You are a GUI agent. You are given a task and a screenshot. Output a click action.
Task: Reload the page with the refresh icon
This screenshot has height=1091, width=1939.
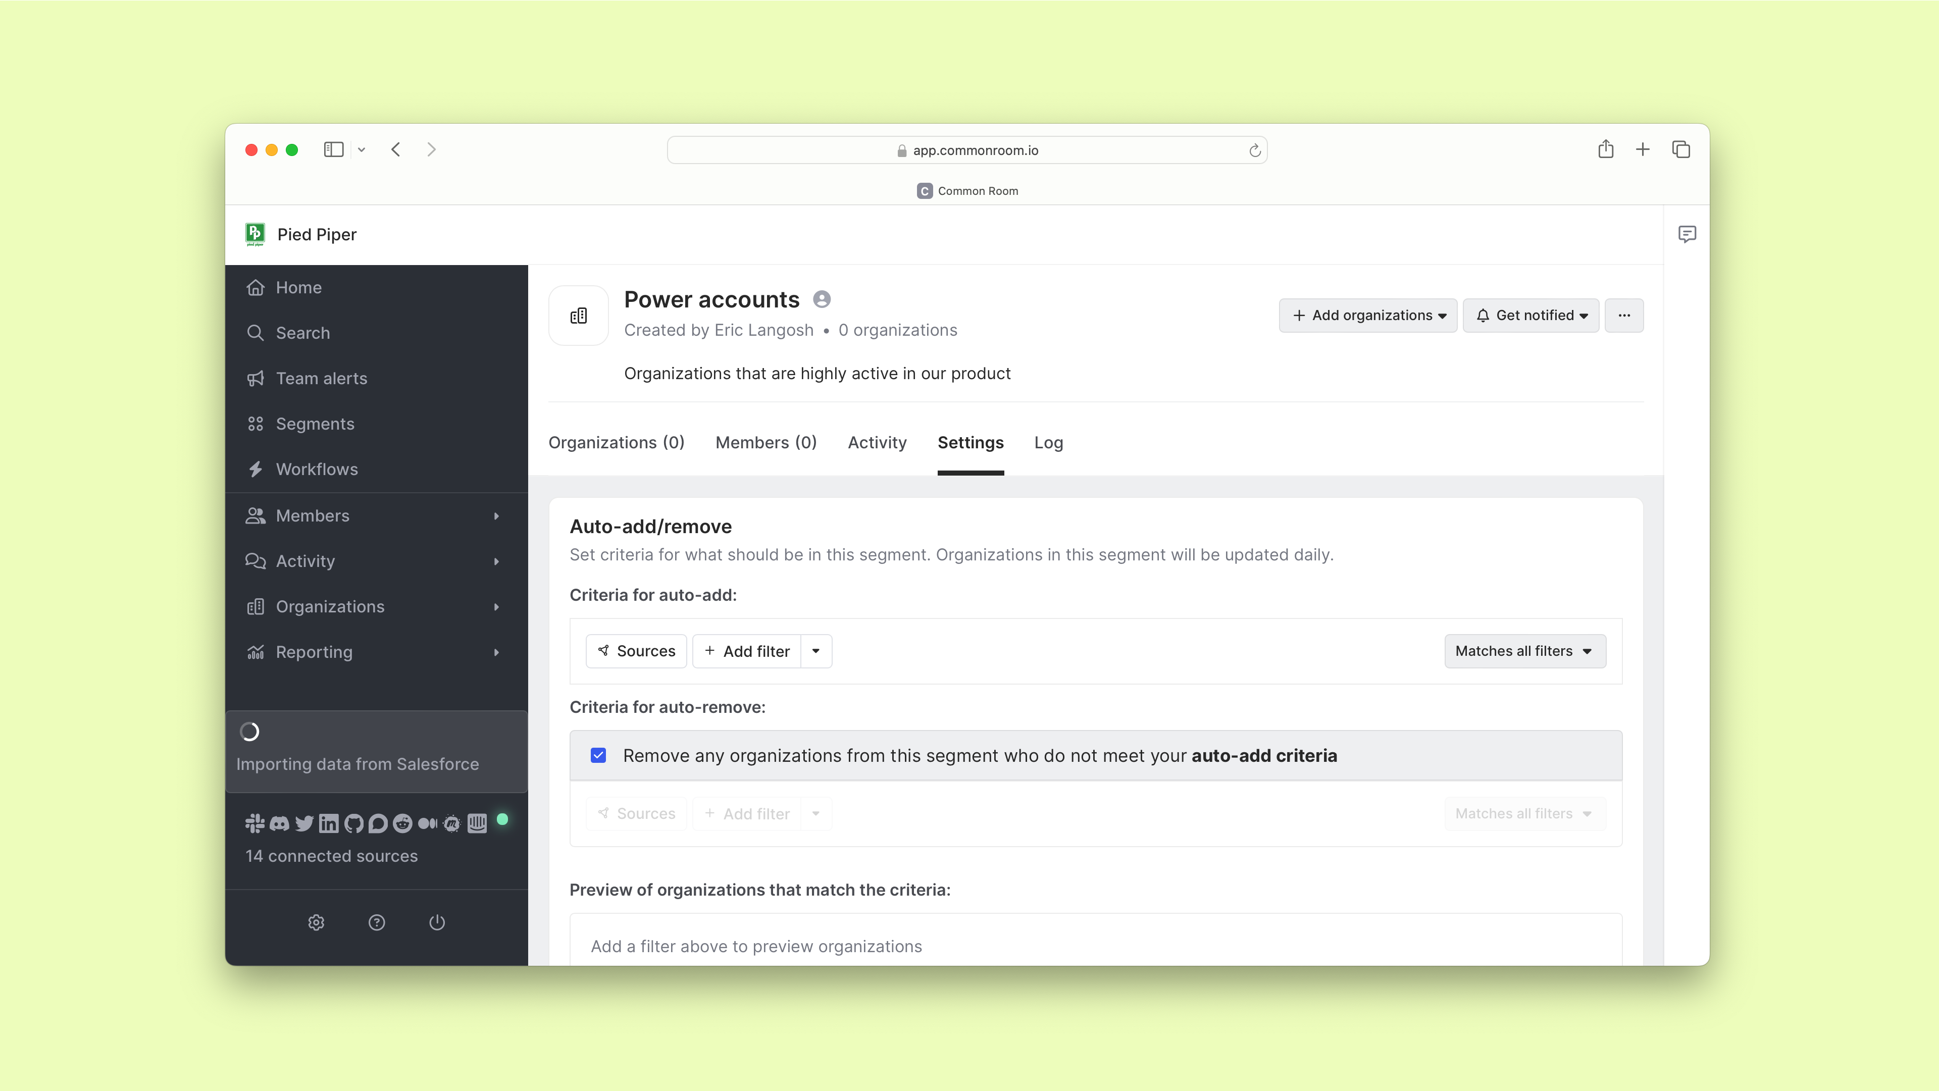tap(1255, 150)
